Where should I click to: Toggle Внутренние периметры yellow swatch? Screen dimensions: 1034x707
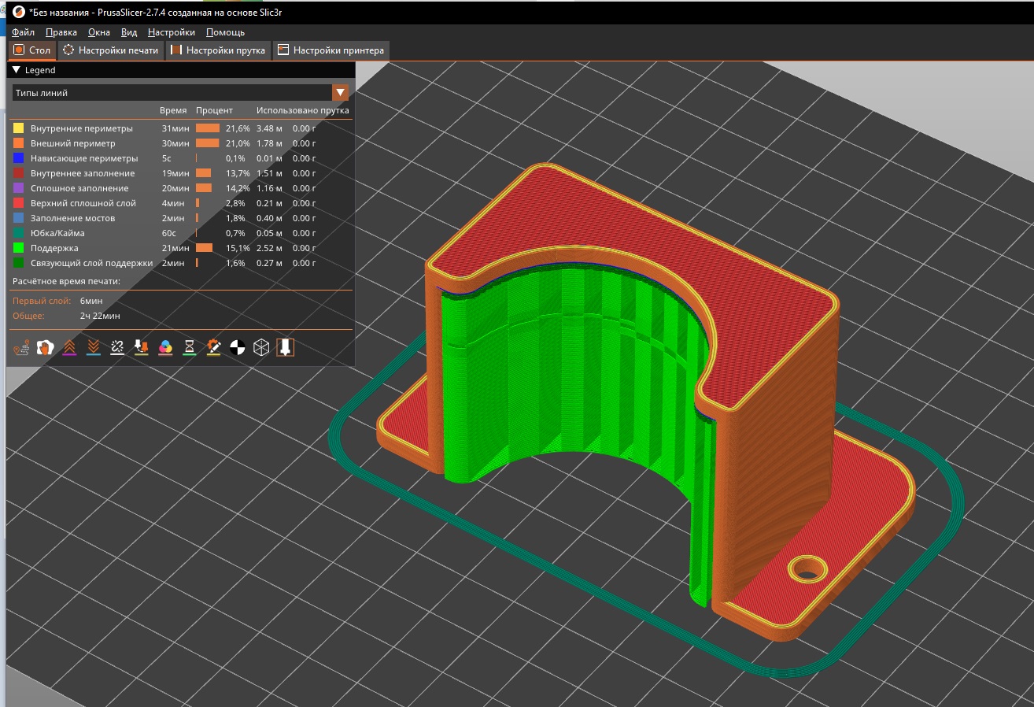click(19, 128)
